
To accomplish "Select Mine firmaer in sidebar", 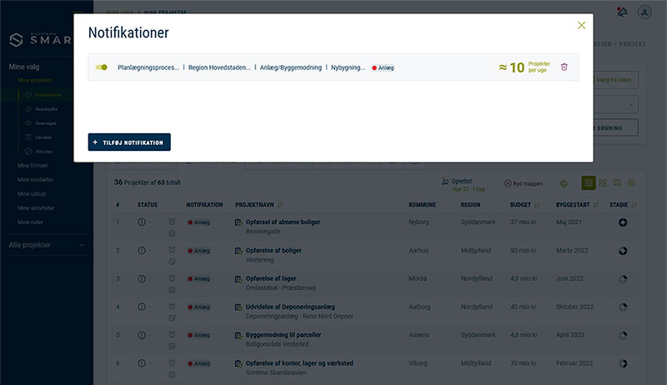I will tap(35, 166).
